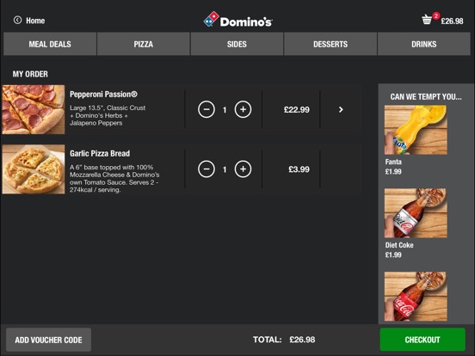
Task: Select the Diet Coke bottle thumbnail
Action: click(x=416, y=213)
